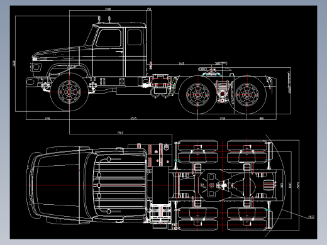Select the small rear cab side window

[x=134, y=37]
